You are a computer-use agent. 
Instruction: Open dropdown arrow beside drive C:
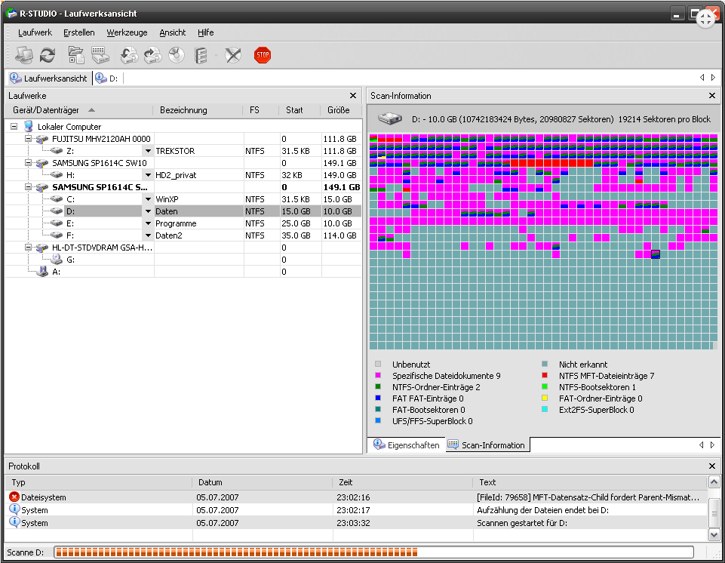coord(148,199)
